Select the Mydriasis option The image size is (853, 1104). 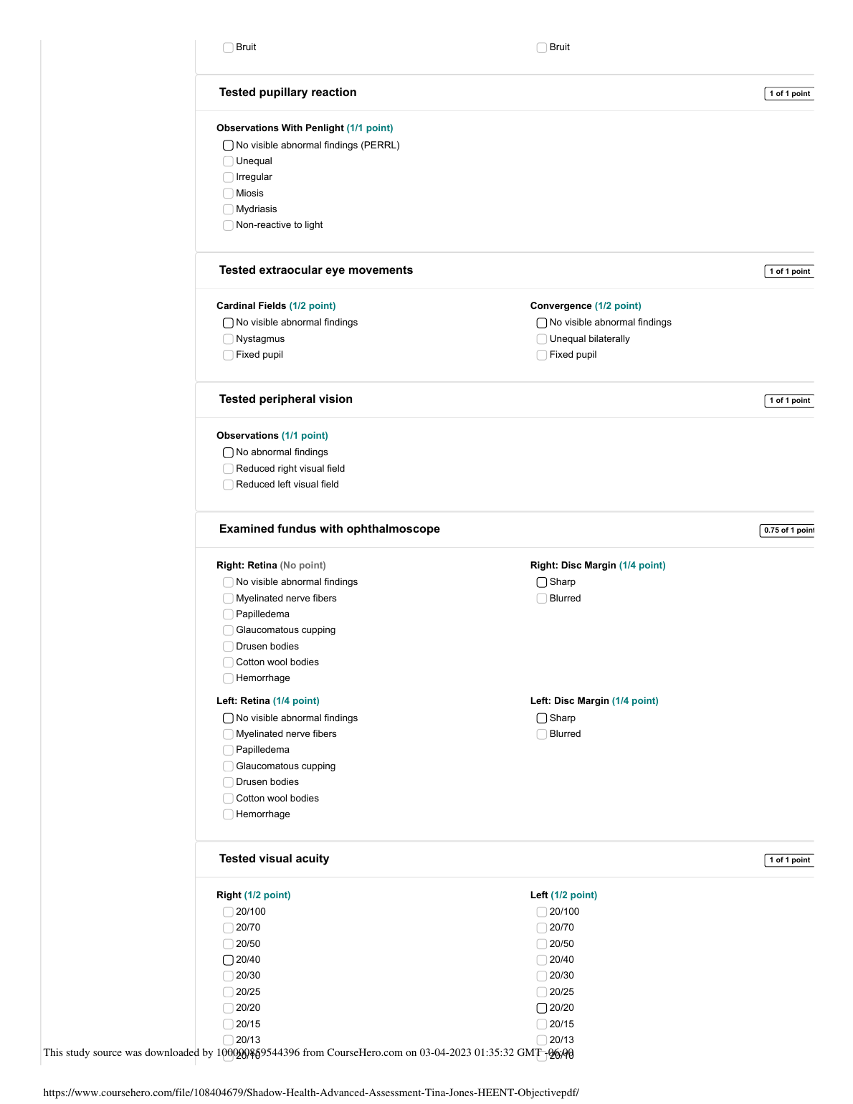(228, 209)
